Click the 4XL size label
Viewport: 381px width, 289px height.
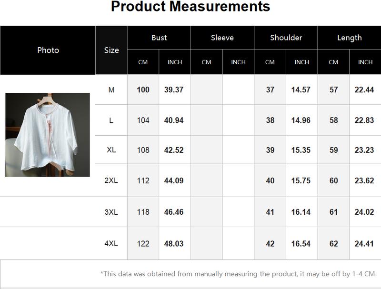pos(111,243)
